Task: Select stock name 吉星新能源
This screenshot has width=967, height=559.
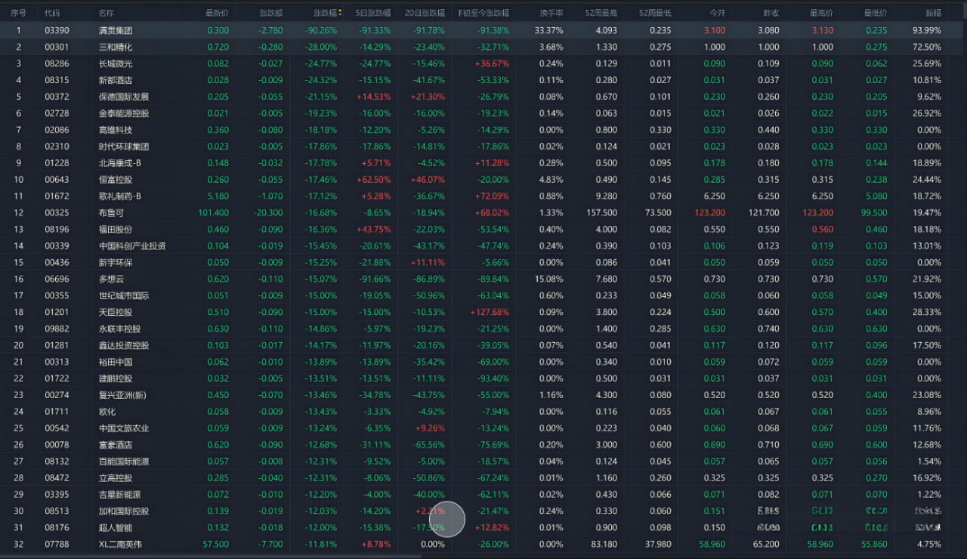Action: (119, 495)
